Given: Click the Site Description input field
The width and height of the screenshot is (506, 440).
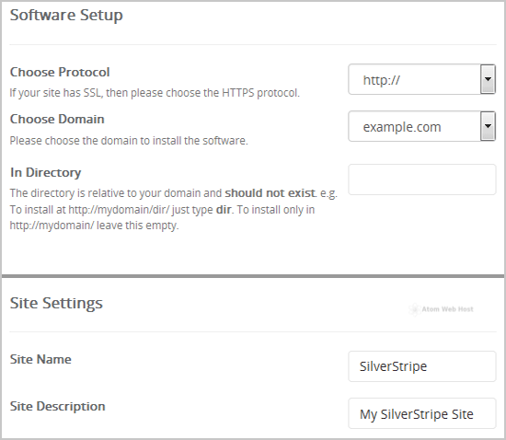Looking at the screenshot, I should coord(421,413).
